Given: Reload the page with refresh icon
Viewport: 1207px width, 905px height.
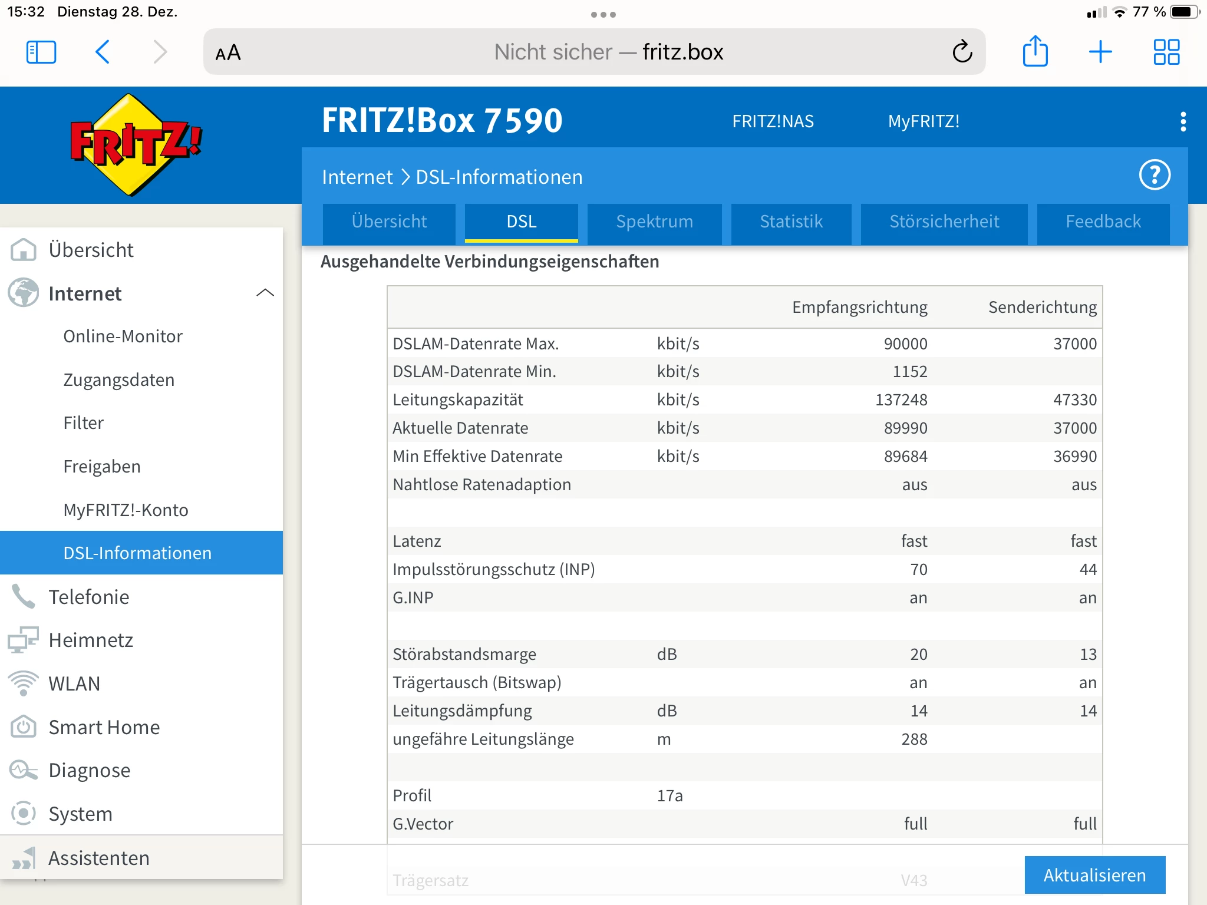Looking at the screenshot, I should [x=962, y=52].
